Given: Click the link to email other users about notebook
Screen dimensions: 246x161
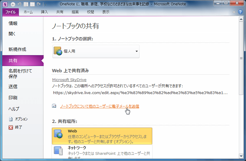Looking at the screenshot, I should (100, 106).
